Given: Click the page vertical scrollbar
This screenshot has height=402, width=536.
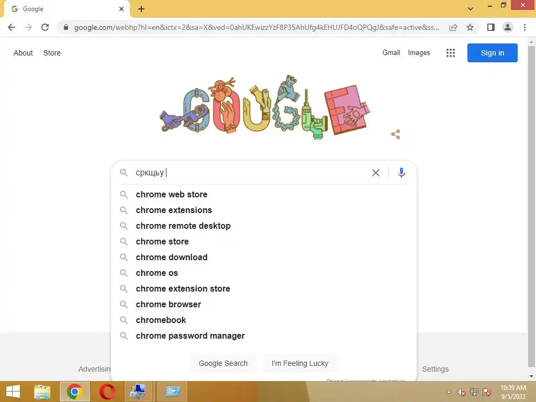Looking at the screenshot, I should coord(531,205).
